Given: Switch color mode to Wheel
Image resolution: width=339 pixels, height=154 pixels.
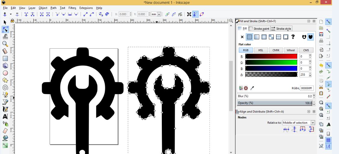Looking at the screenshot, I should pos(291,50).
